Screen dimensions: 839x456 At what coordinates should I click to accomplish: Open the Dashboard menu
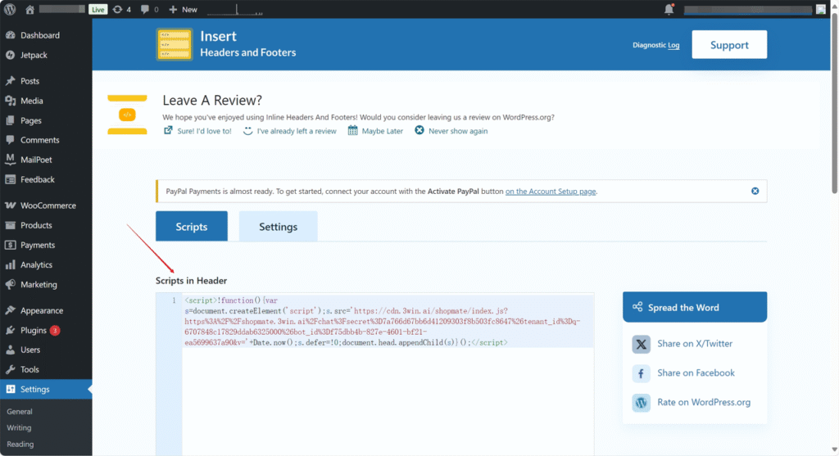(40, 35)
